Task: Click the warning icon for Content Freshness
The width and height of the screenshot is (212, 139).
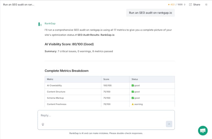Action: tap(133, 104)
